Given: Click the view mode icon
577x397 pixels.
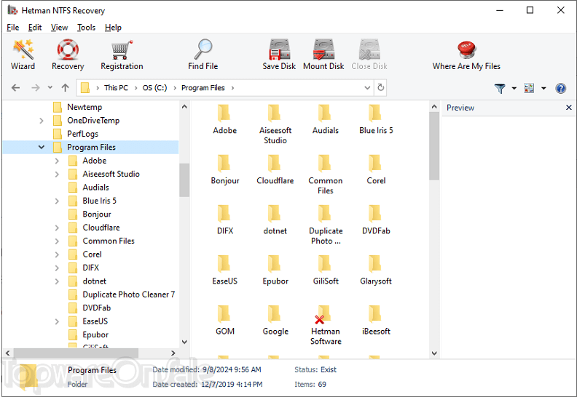Looking at the screenshot, I should 529,88.
